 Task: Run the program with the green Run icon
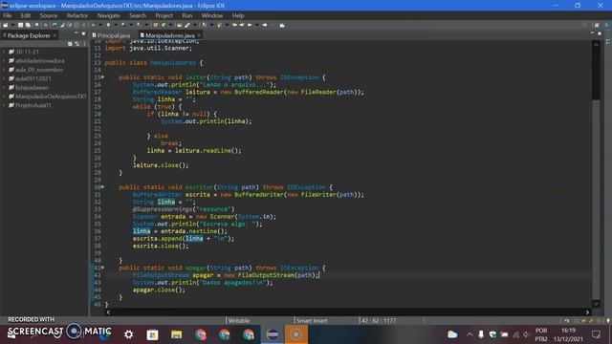coord(108,25)
